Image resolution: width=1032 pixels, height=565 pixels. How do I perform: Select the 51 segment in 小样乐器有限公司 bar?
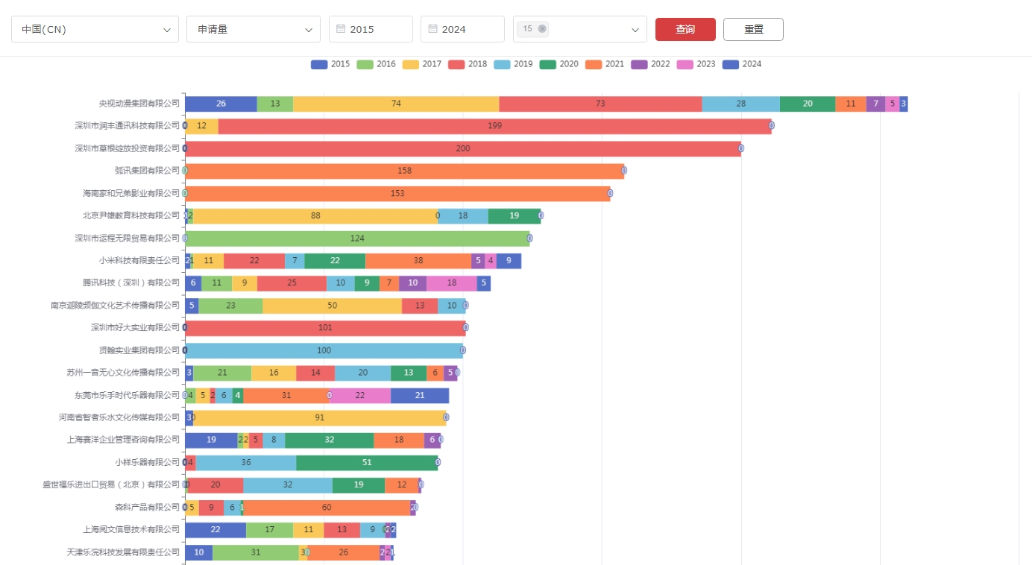pyautogui.click(x=367, y=462)
